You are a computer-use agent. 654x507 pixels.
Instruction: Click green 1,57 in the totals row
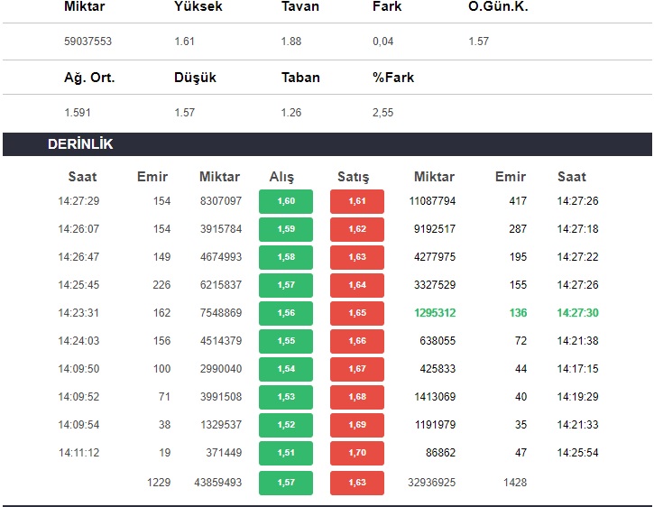286,483
